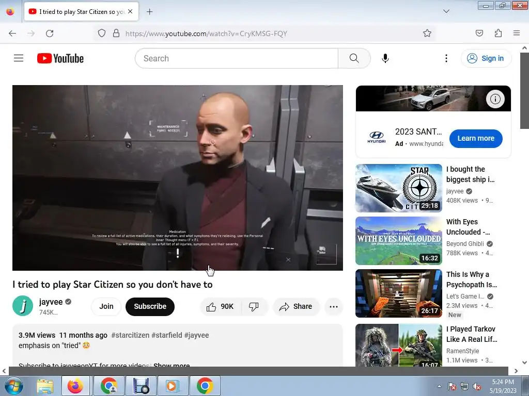Open taskbar clock showing 5:24 PM

tap(503, 386)
